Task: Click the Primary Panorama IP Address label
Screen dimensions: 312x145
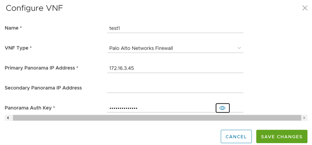Action: coord(40,68)
